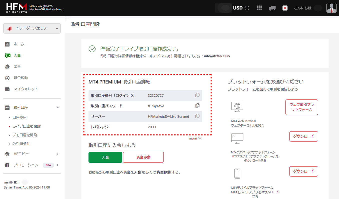Expand the HFコピー section arrow
339x199 pixels.
[x=57, y=154]
